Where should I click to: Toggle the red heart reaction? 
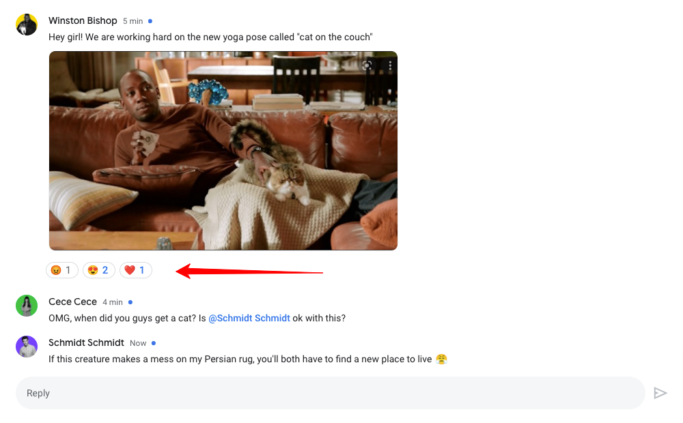click(136, 270)
